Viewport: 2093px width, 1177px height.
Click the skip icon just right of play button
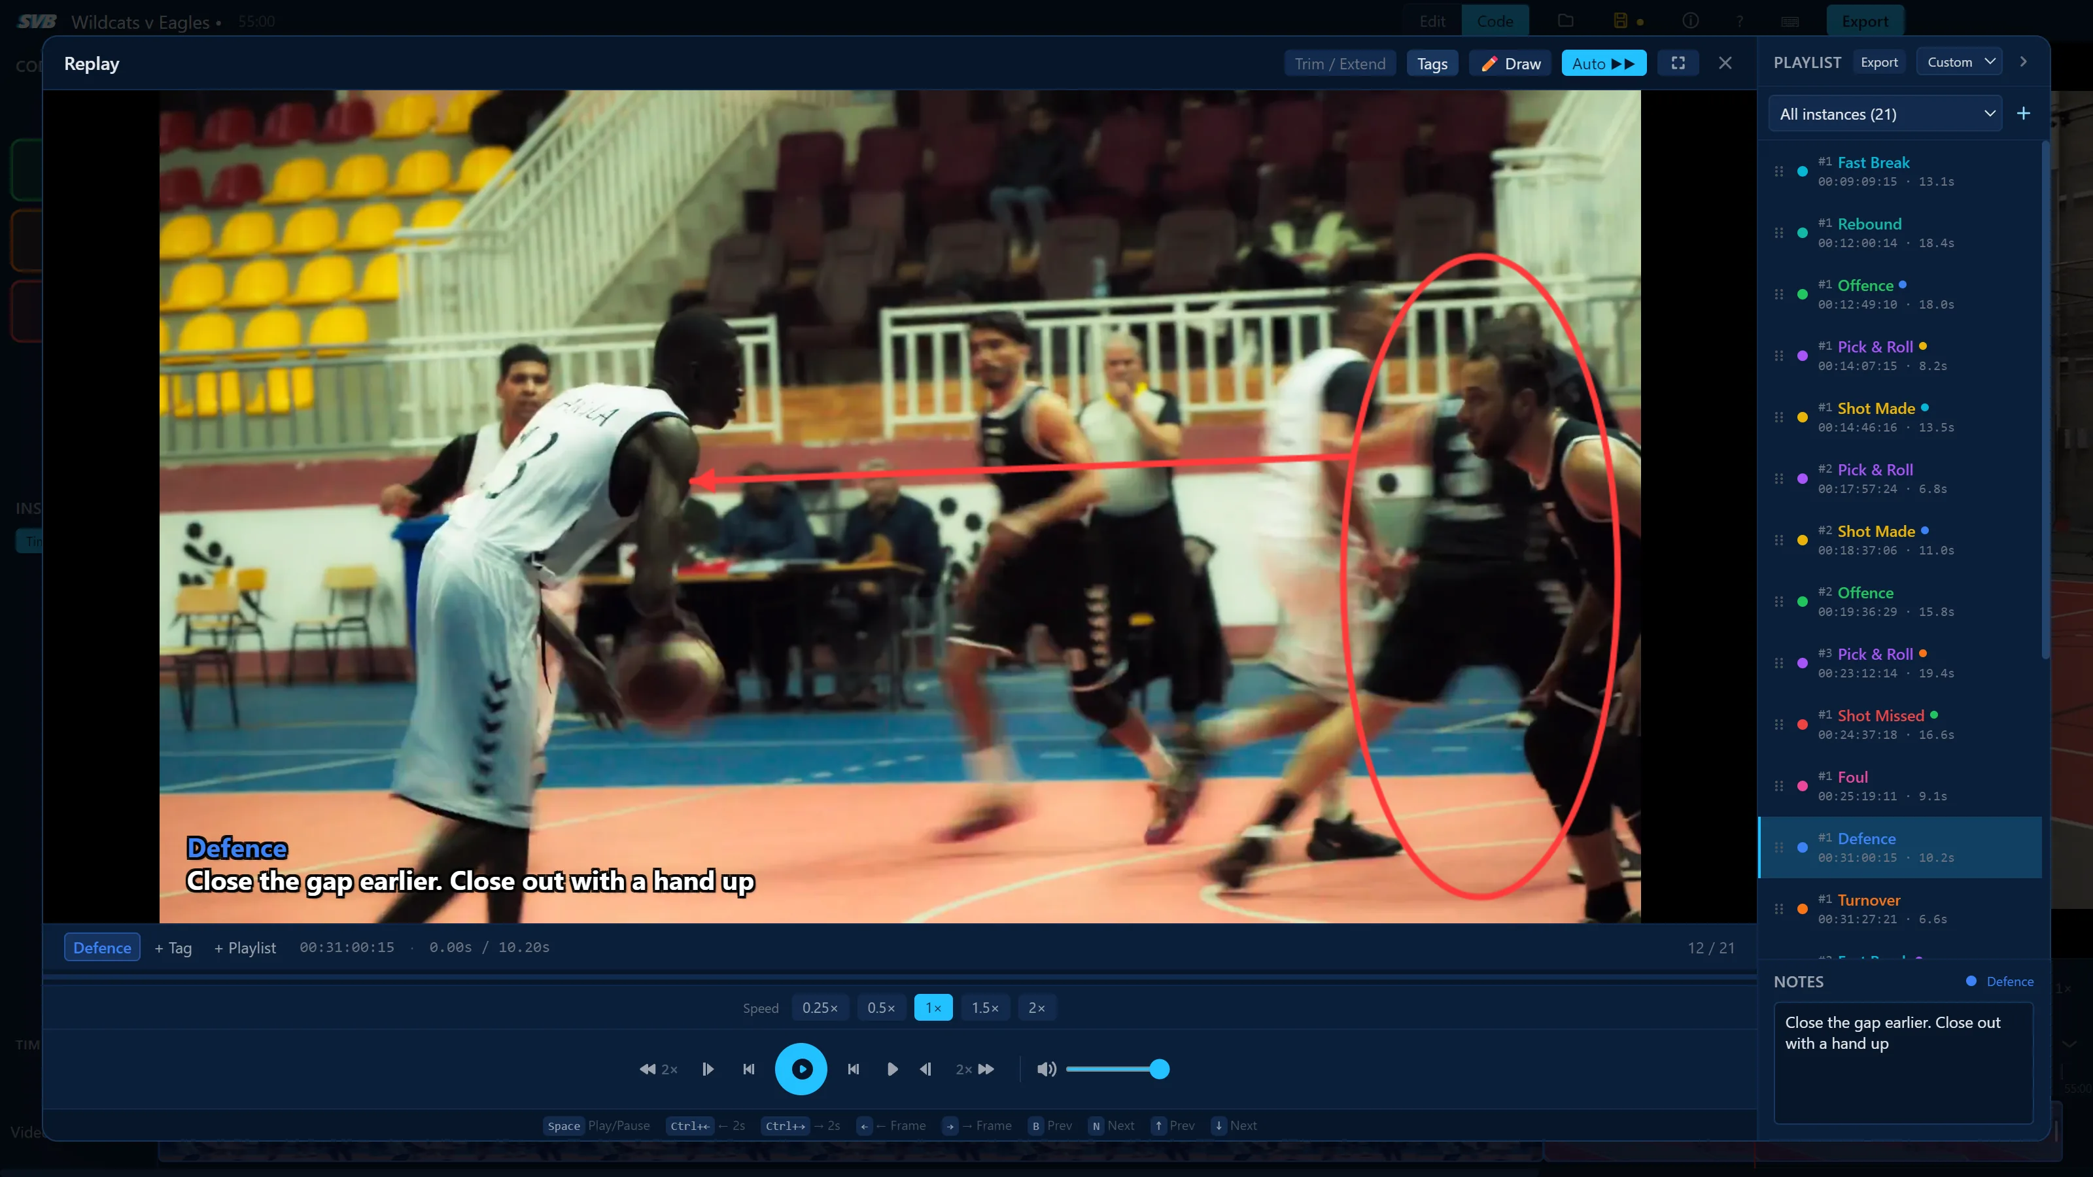click(x=853, y=1069)
